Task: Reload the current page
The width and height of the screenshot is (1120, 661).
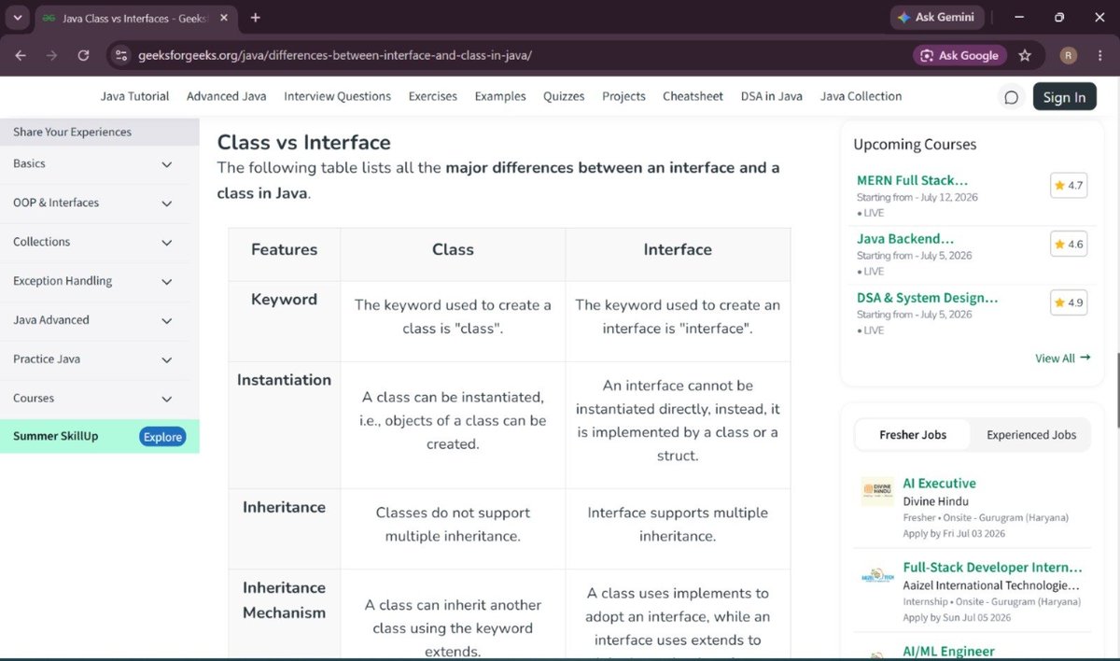Action: (83, 55)
